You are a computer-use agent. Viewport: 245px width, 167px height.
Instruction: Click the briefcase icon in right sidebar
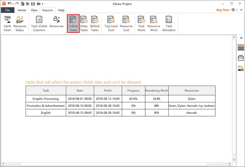[x=241, y=58]
